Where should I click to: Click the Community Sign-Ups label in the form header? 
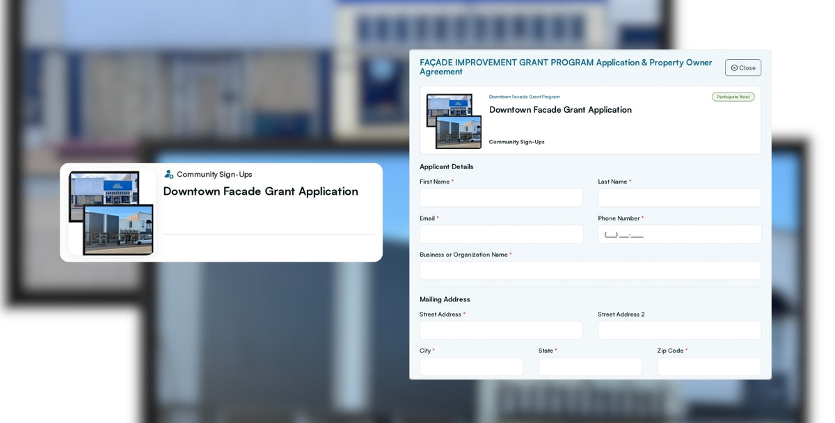pos(516,142)
